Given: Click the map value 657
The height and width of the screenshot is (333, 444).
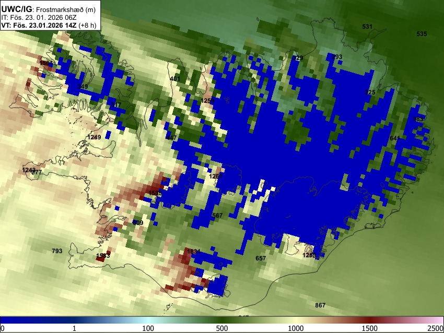Looking at the screenshot, I should coord(261,258).
